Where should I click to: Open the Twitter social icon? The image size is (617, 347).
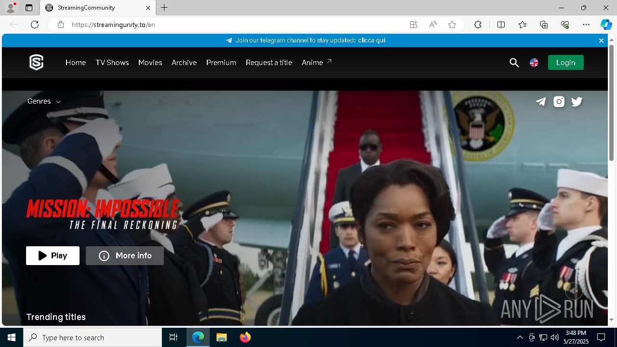577,101
